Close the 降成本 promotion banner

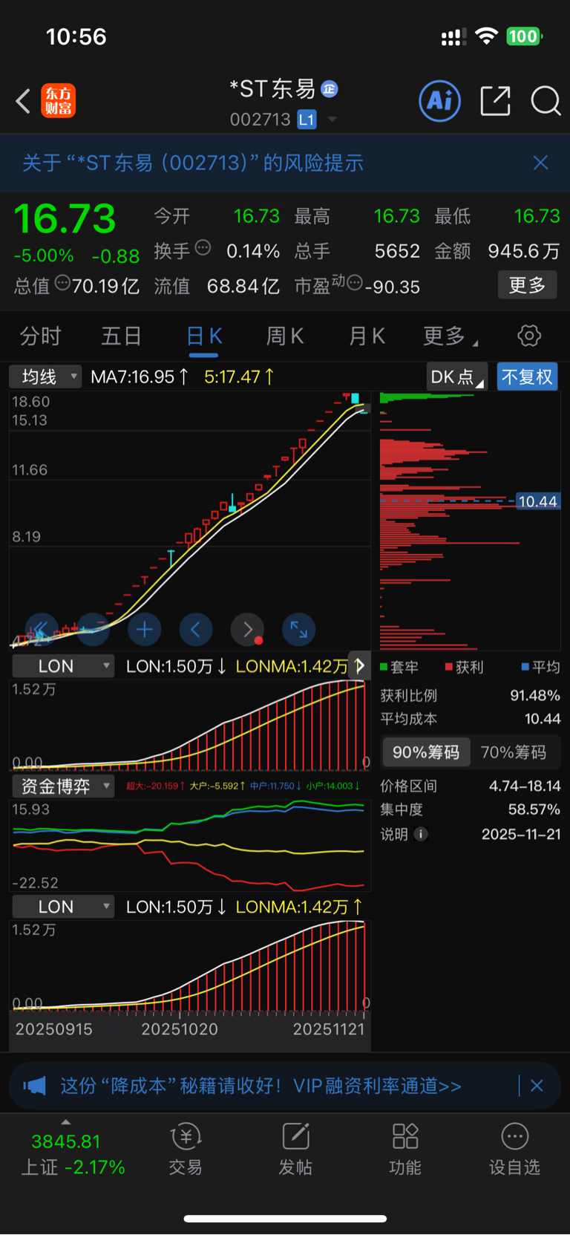(x=537, y=1086)
